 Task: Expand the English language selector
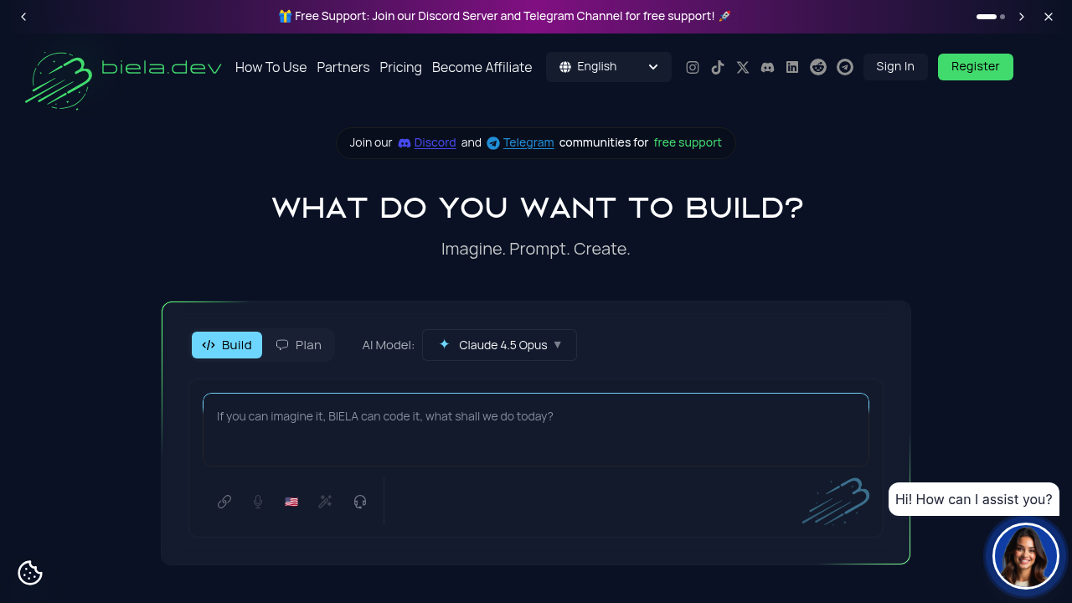click(608, 66)
